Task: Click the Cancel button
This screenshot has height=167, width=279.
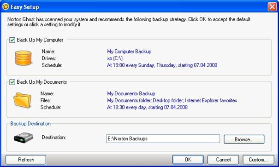Action: tap(223, 160)
